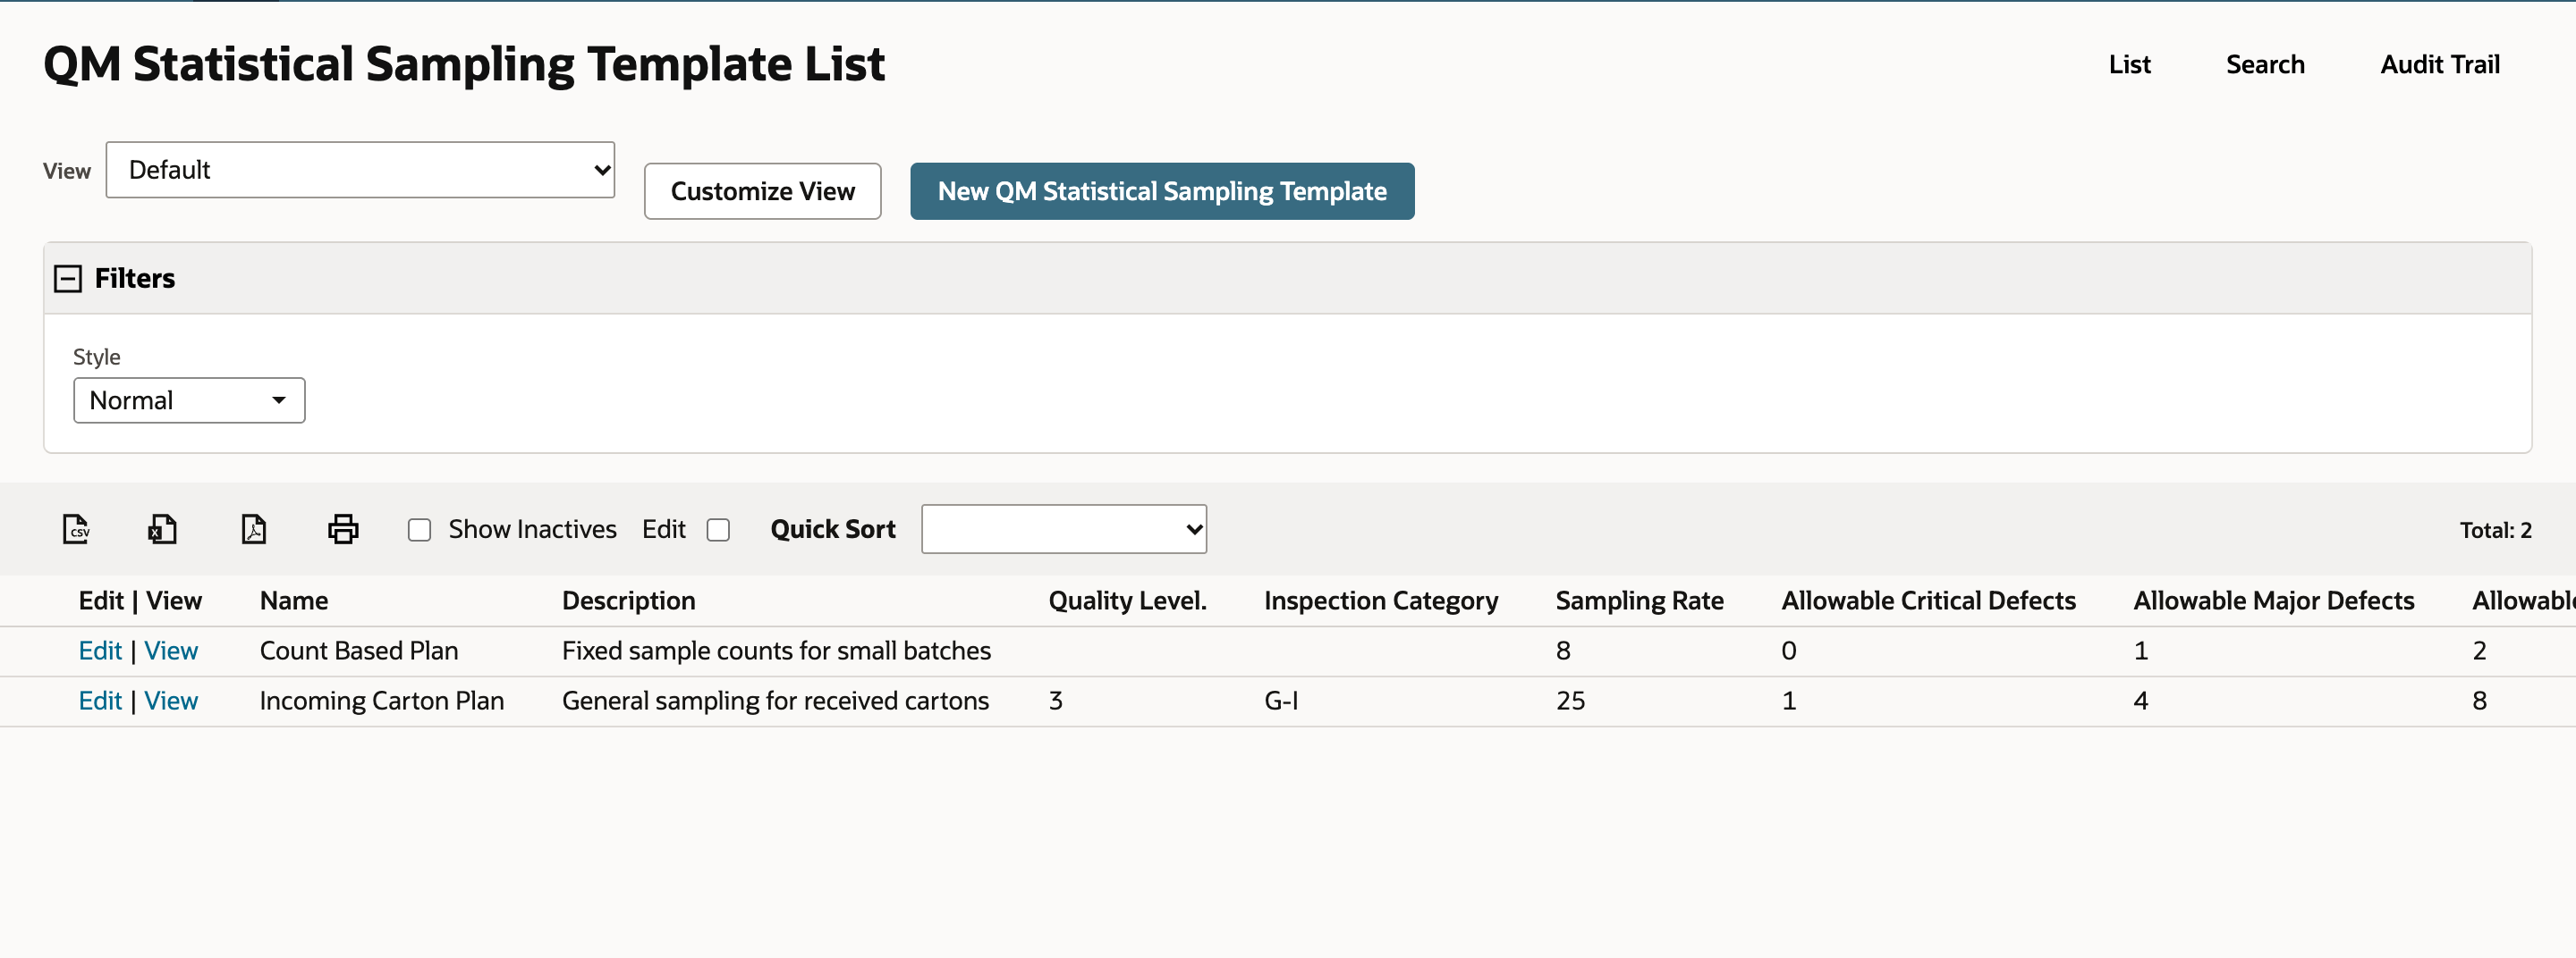The image size is (2576, 958).
Task: Sort by Allowable Major Defects header
Action: [2273, 601]
